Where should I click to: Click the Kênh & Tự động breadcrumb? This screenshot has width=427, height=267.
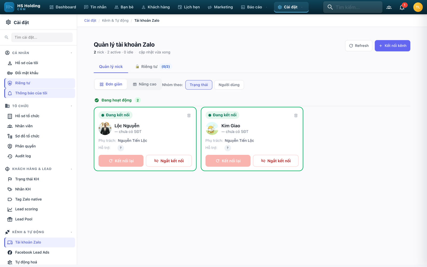tap(115, 21)
